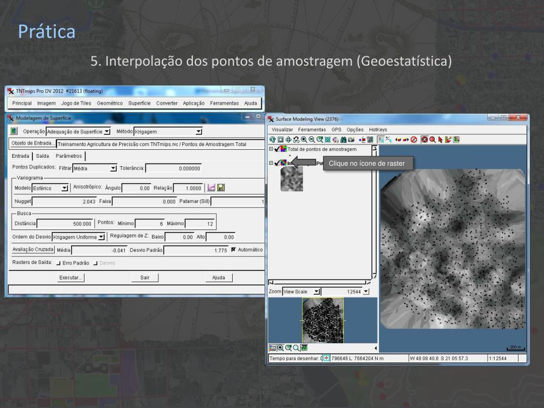Open the Visualizar menu in Surface Modeling View
544x408 pixels.
coord(282,130)
